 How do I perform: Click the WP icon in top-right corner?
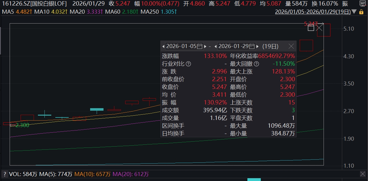(362, 4)
